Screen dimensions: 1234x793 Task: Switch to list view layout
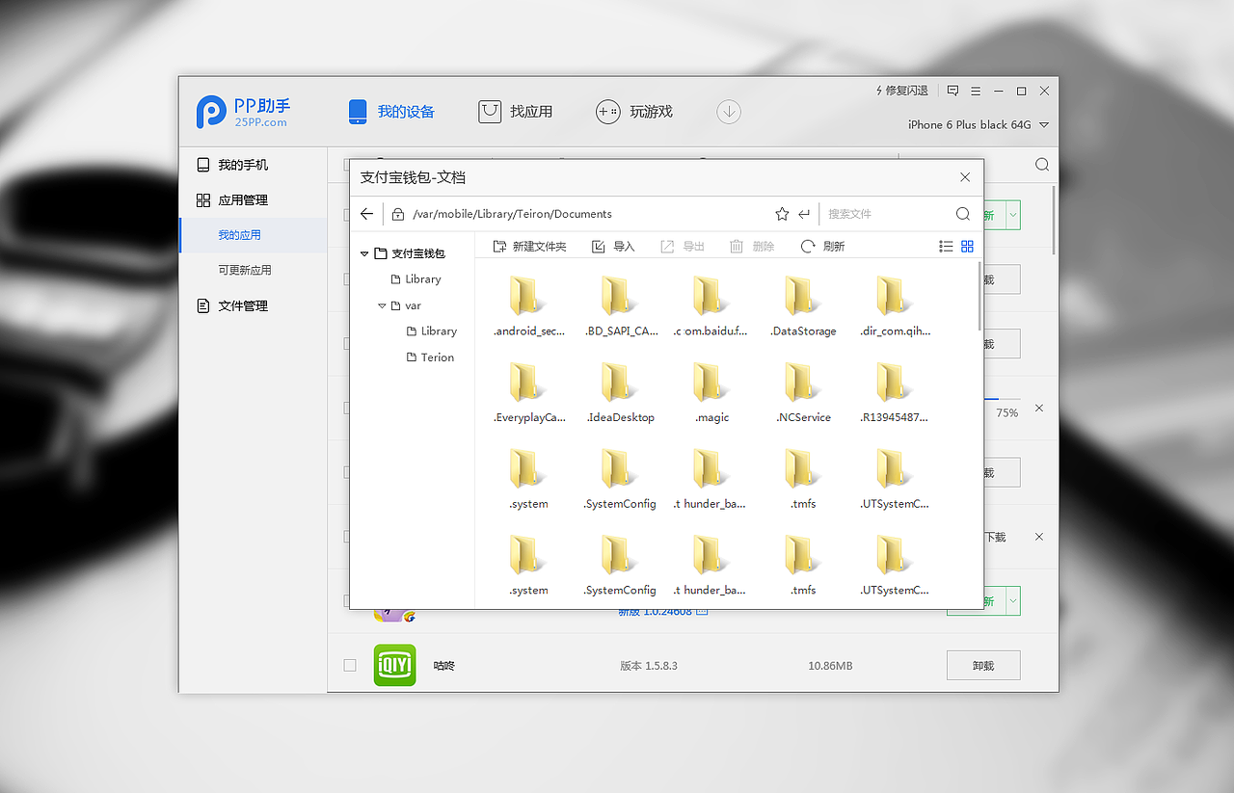(946, 246)
